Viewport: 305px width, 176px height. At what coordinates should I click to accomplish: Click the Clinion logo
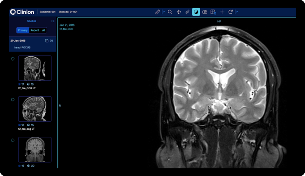(x=22, y=12)
